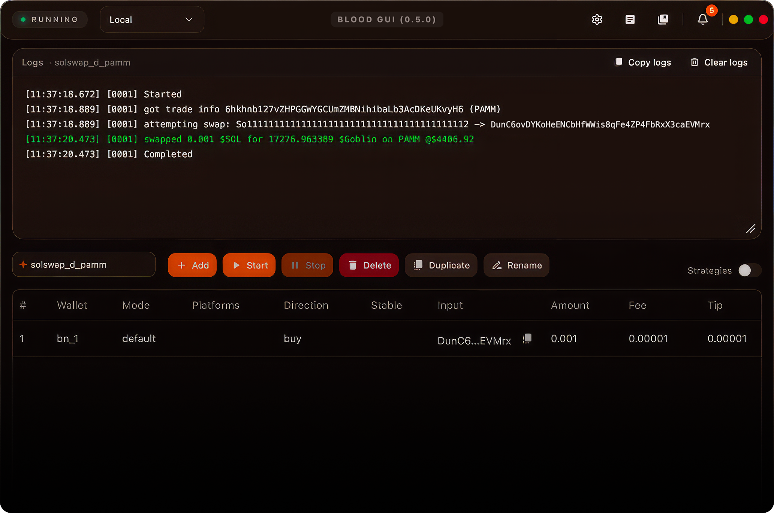Click the 'Started' log line

click(x=103, y=94)
